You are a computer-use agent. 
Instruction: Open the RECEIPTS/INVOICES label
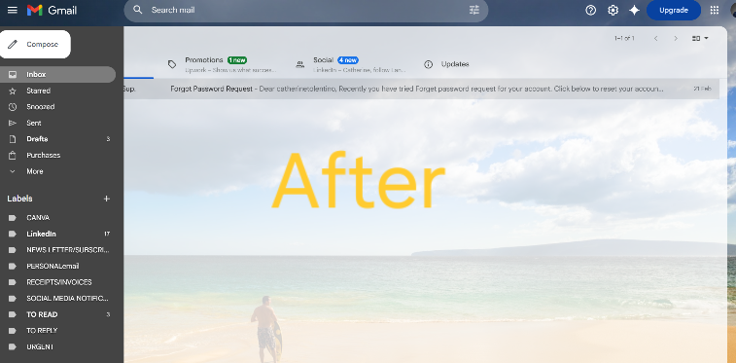point(57,282)
